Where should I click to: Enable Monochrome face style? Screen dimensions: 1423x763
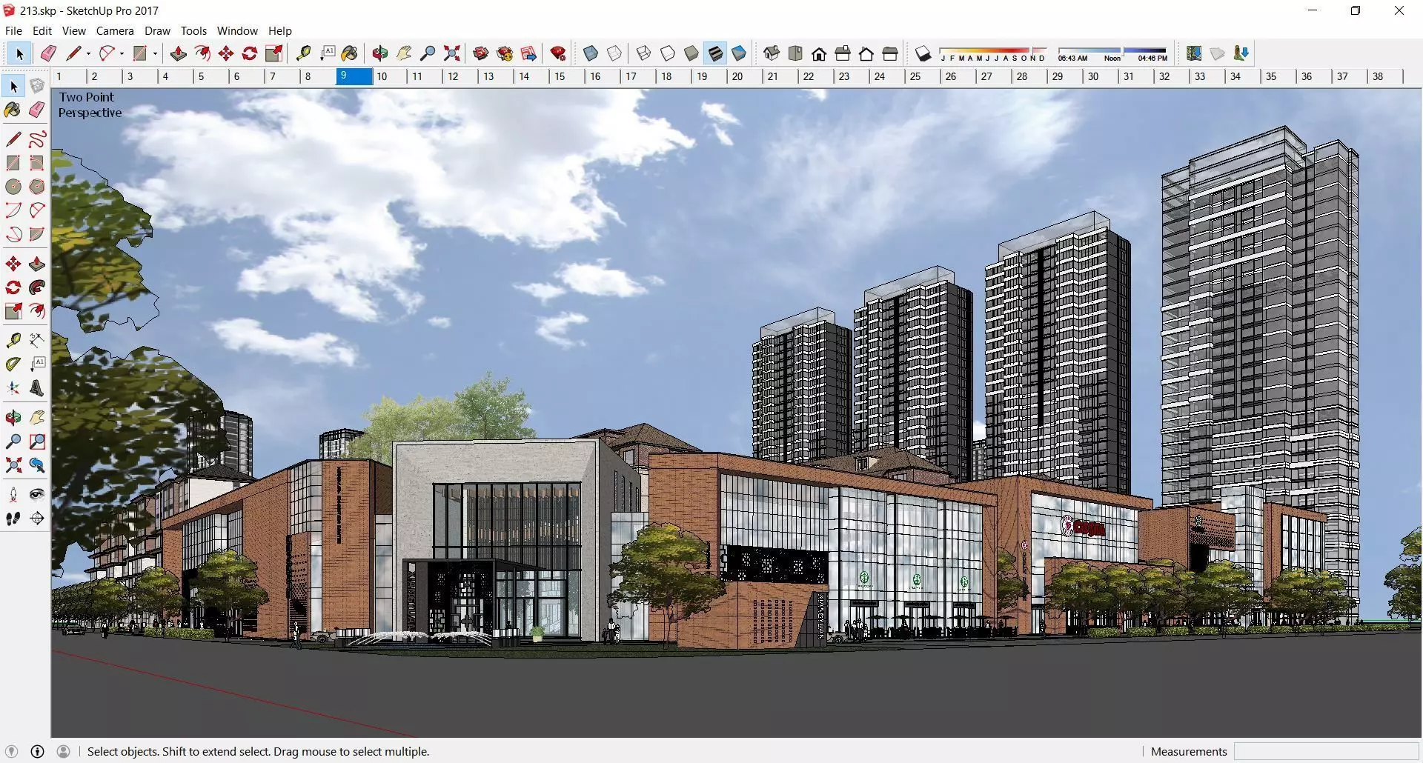tap(739, 53)
